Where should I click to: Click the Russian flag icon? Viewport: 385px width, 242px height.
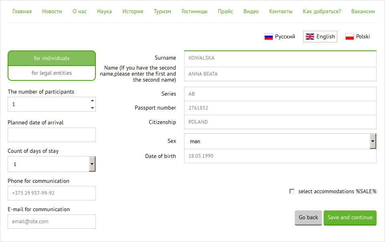[268, 37]
